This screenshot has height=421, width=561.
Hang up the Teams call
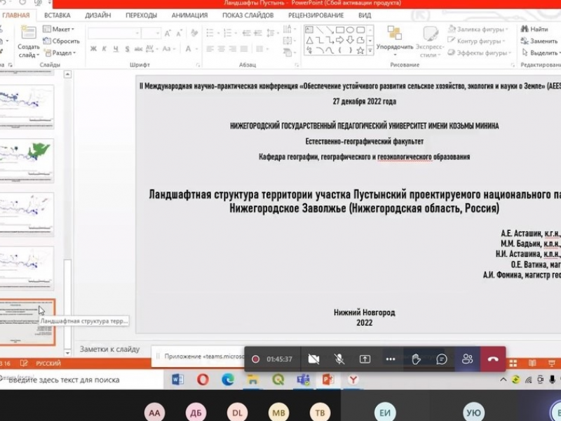point(493,359)
